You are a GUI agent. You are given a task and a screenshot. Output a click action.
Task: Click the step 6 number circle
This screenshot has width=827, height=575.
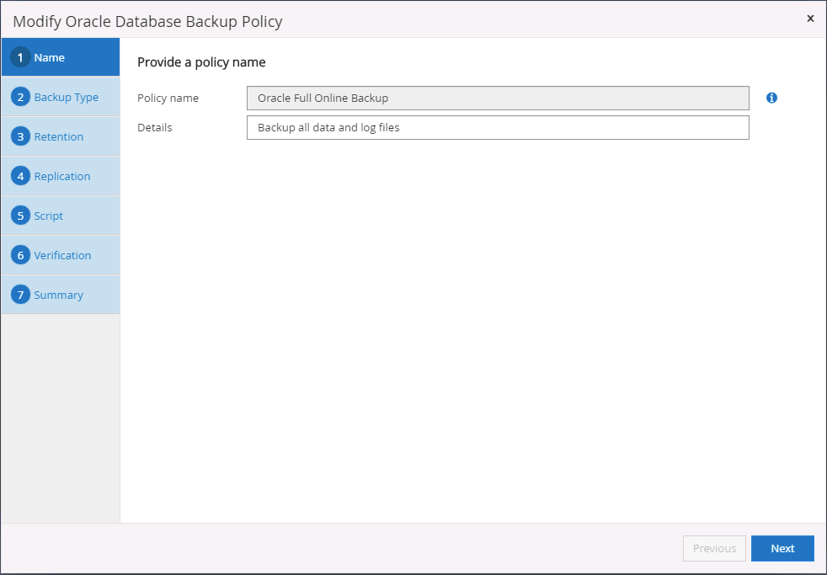point(21,255)
